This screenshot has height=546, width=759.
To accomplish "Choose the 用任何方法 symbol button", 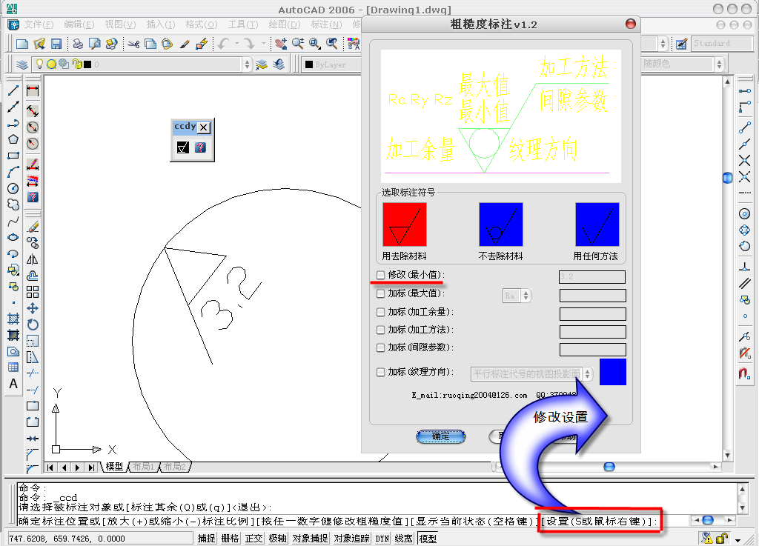I will (x=597, y=224).
